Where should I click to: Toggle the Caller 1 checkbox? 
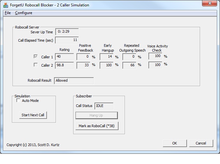coord(36,56)
